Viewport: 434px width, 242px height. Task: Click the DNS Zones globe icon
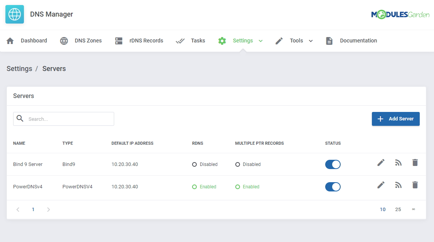(x=64, y=41)
